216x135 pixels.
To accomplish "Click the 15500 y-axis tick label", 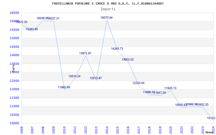I will tap(14, 30).
